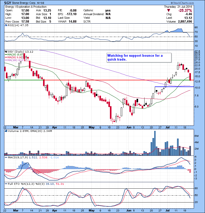This screenshot has width=205, height=213.
Task: Click the Open price value 17.00
Action: pyautogui.click(x=25, y=11)
